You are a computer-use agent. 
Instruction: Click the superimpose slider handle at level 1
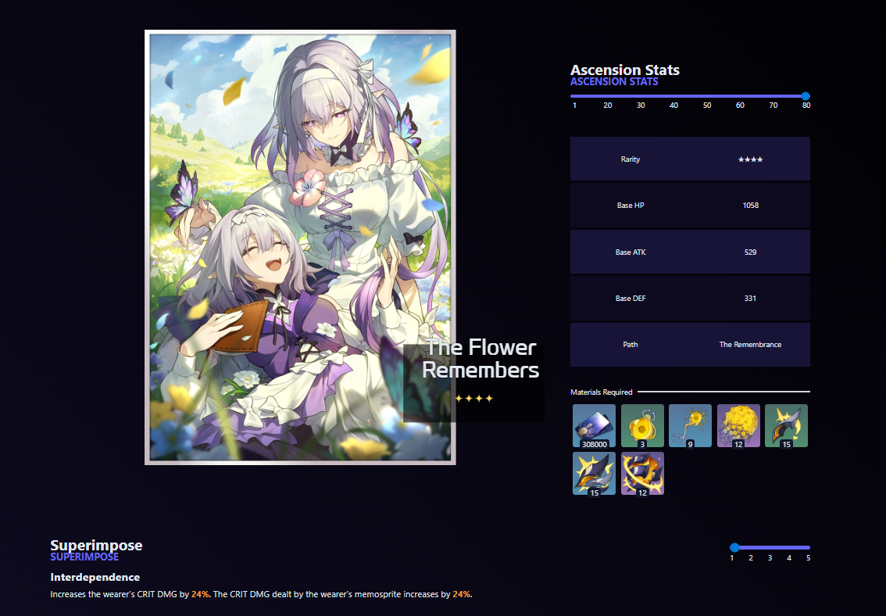734,547
